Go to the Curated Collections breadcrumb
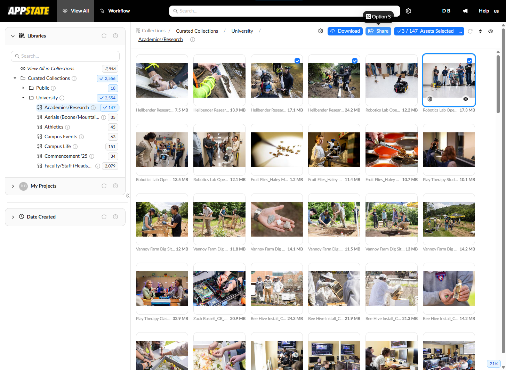This screenshot has height=370, width=506. [x=197, y=31]
